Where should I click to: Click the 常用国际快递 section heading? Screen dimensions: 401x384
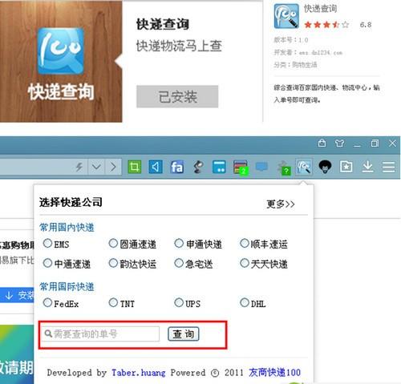point(67,287)
